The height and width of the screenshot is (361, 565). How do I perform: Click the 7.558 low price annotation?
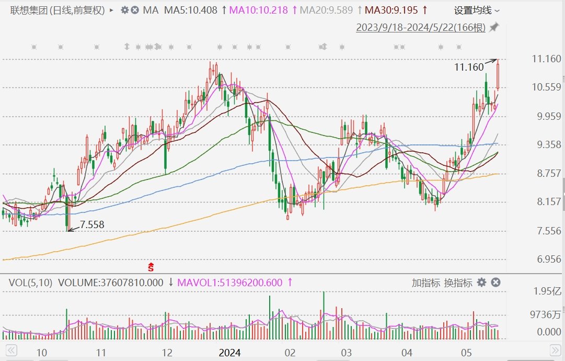tap(91, 225)
